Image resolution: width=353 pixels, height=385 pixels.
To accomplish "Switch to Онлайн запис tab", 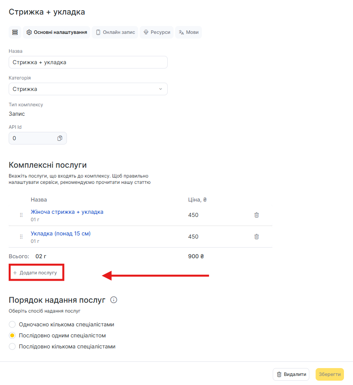I will [x=115, y=32].
